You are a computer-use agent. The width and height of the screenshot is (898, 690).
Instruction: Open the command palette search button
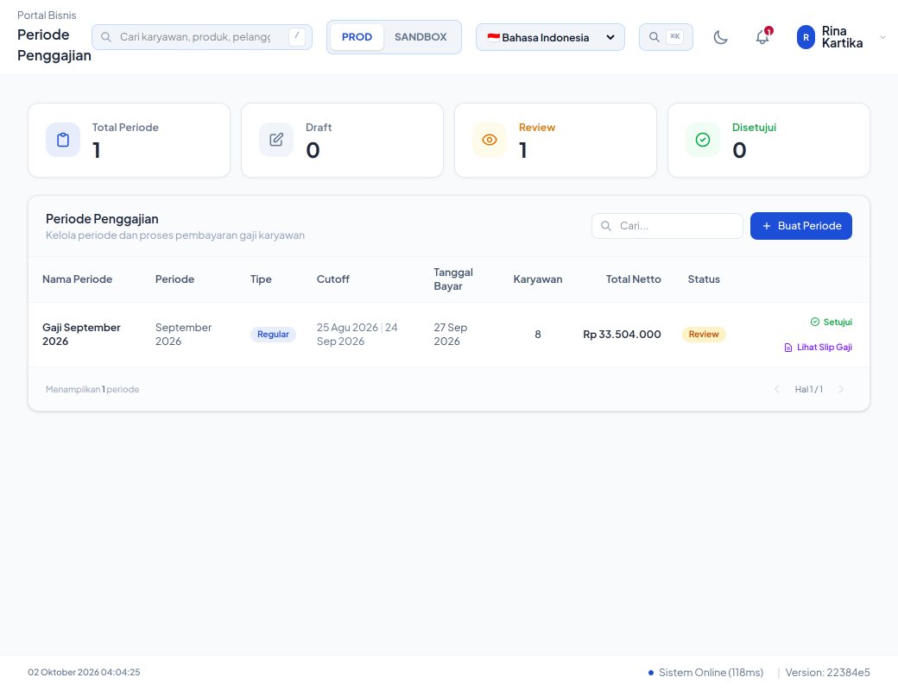click(x=666, y=37)
